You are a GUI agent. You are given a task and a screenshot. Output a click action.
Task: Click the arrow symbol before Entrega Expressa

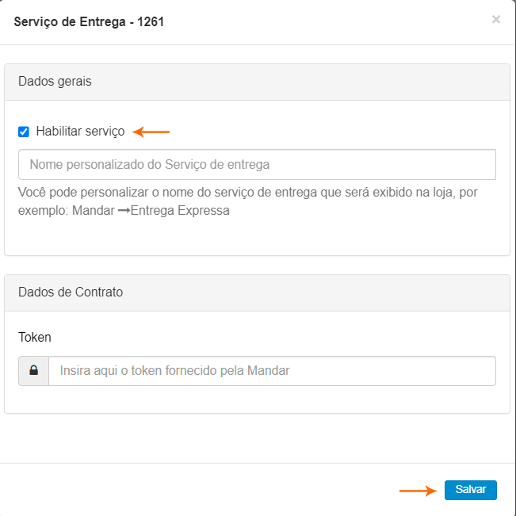click(x=124, y=211)
